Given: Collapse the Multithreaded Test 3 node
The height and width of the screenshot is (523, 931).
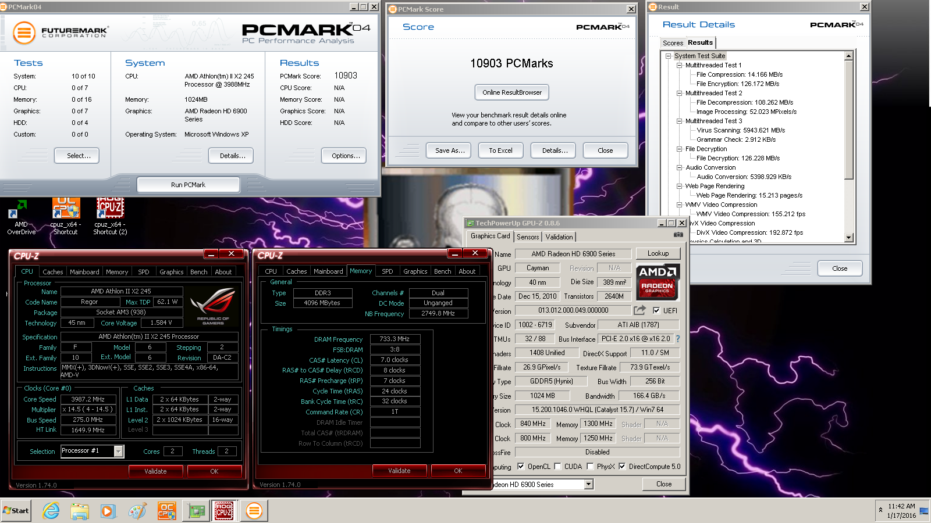Looking at the screenshot, I should tap(679, 121).
